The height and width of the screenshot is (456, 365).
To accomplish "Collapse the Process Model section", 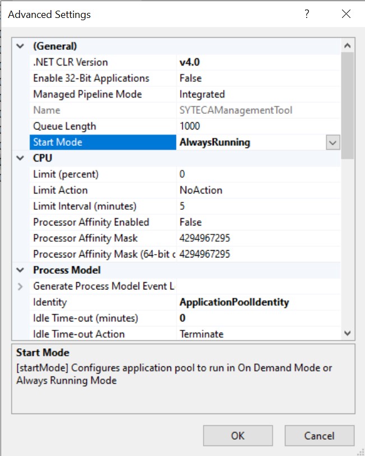I will [x=21, y=270].
